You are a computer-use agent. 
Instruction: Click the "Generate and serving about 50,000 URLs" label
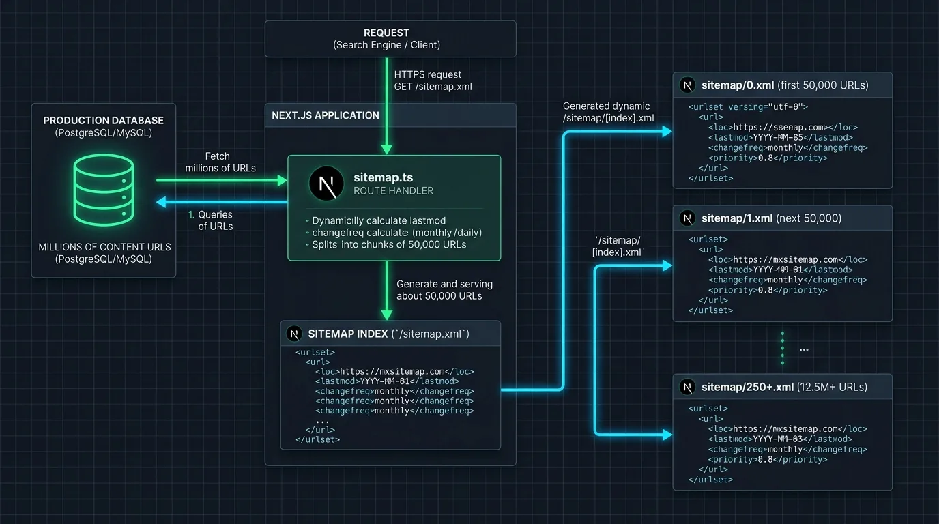pyautogui.click(x=444, y=290)
